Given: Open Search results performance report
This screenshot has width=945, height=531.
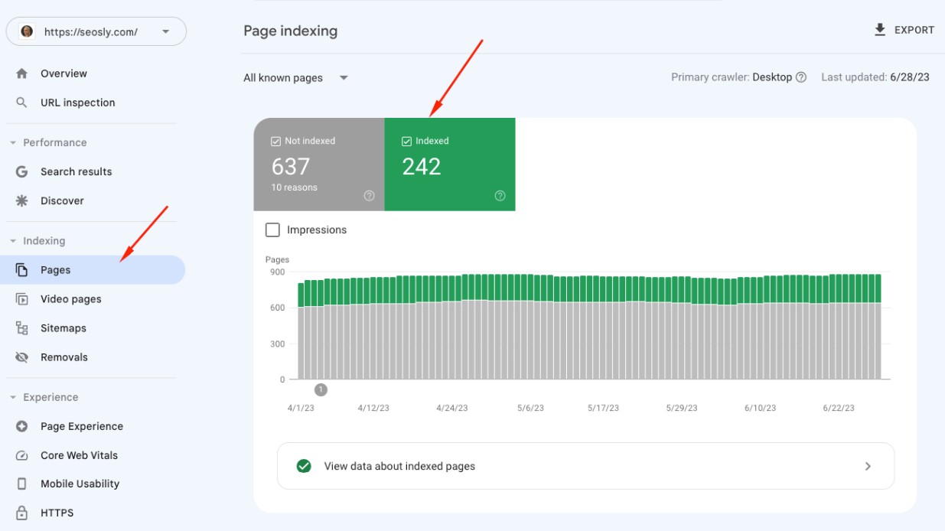Looking at the screenshot, I should [77, 171].
